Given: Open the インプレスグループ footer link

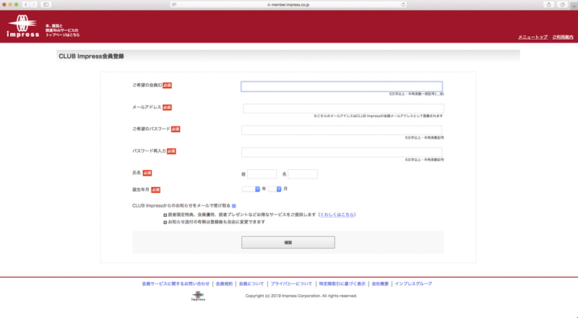Looking at the screenshot, I should pos(413,284).
